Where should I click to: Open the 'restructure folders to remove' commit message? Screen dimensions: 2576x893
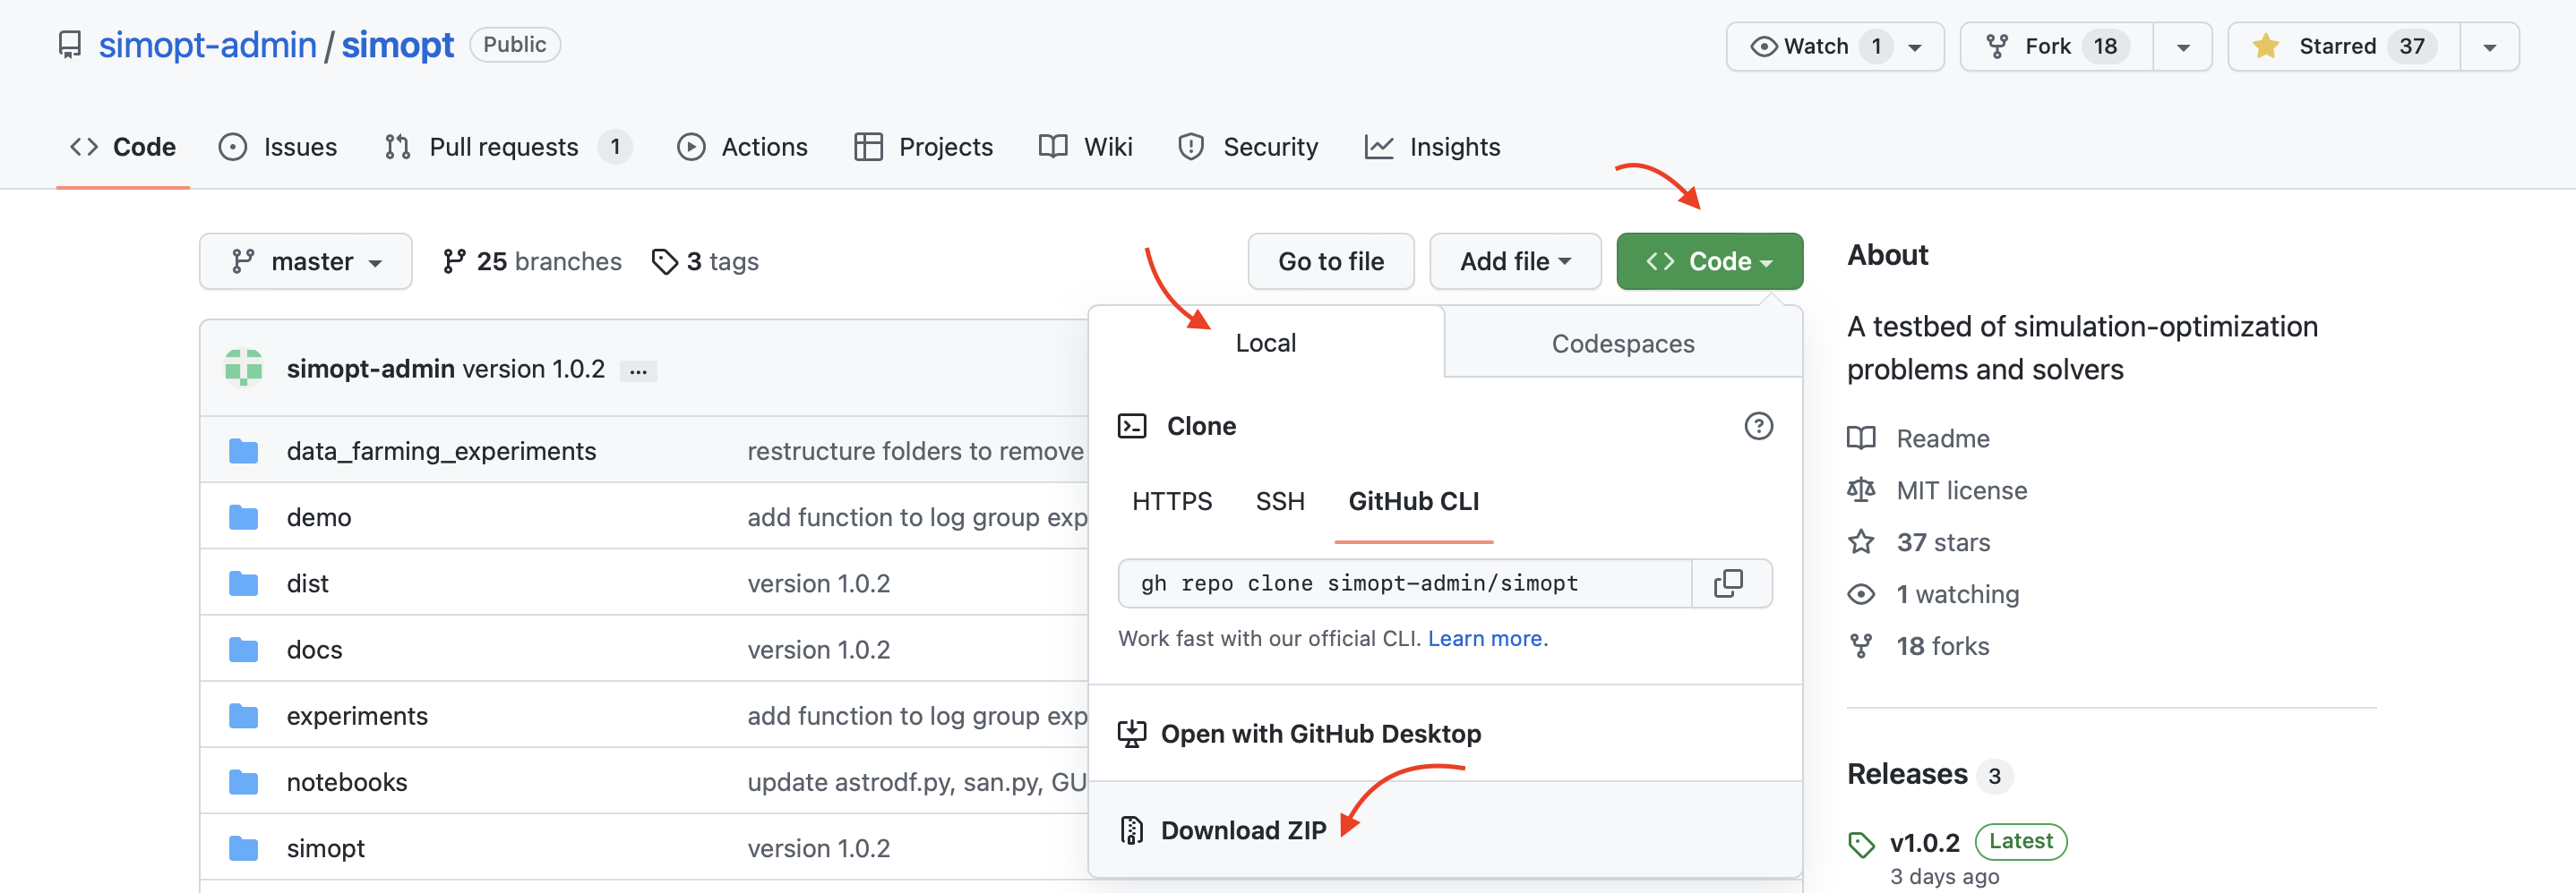click(915, 452)
